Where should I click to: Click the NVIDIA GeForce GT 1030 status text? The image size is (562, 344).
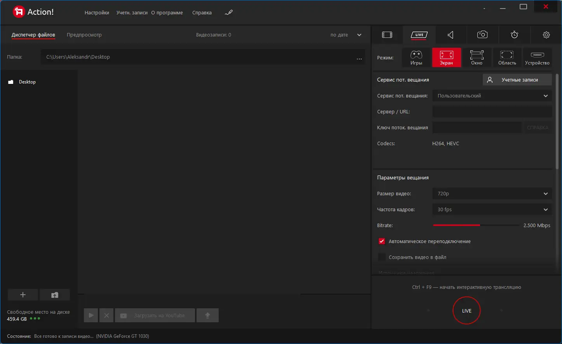[x=123, y=336]
